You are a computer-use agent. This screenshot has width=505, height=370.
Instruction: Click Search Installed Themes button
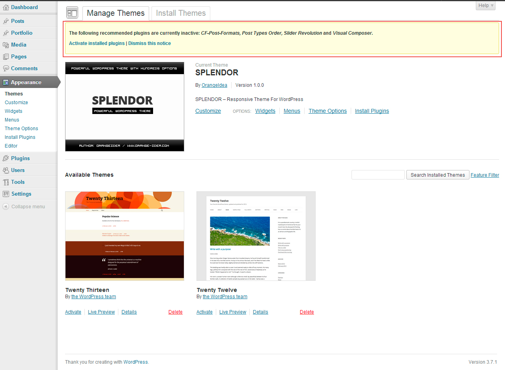tap(438, 175)
